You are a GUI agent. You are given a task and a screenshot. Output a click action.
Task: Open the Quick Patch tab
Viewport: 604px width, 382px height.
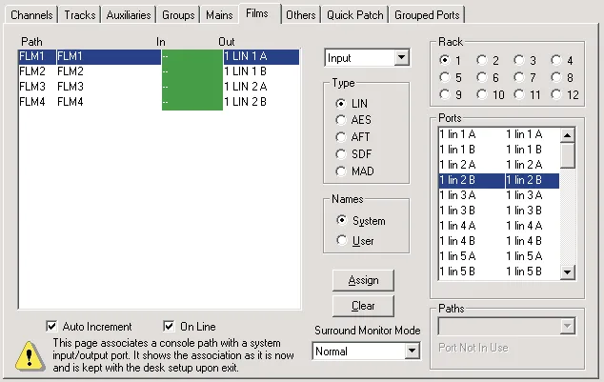pos(354,15)
